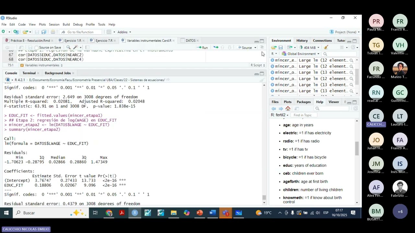Open Adobe Acrobat from taskbar
The image size is (415, 233).
pos(122,213)
